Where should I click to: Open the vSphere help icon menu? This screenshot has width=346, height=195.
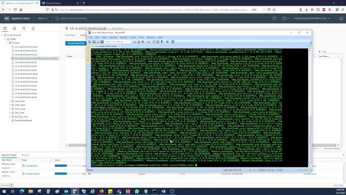(x=285, y=18)
